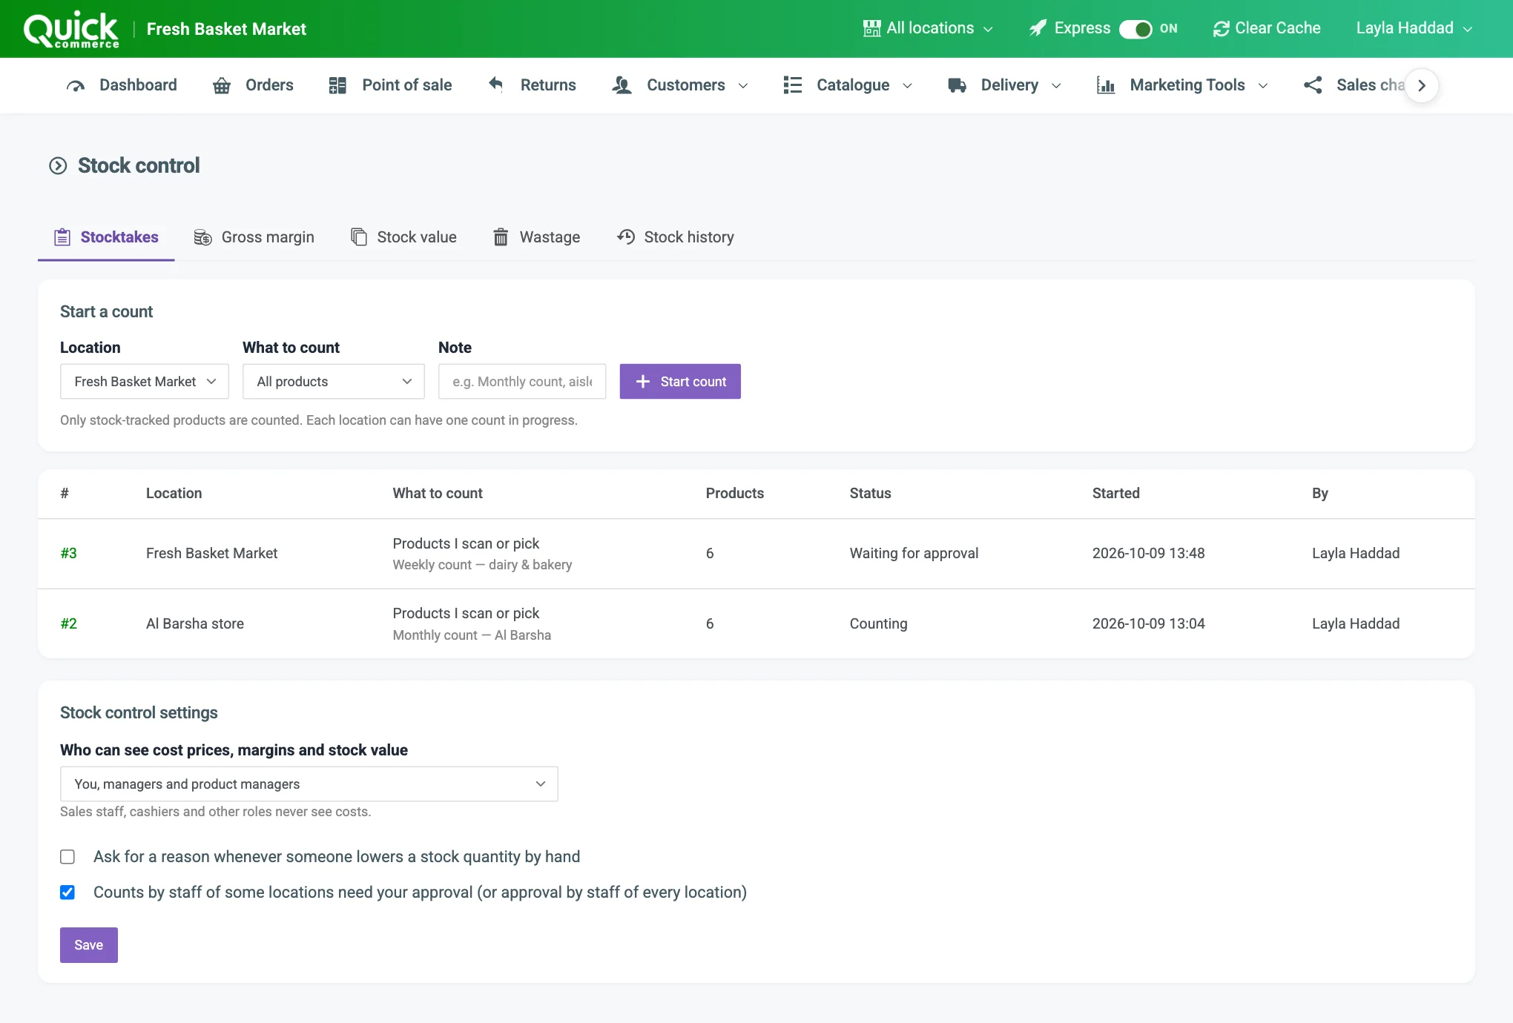Click the Stock history clock icon

tap(625, 237)
